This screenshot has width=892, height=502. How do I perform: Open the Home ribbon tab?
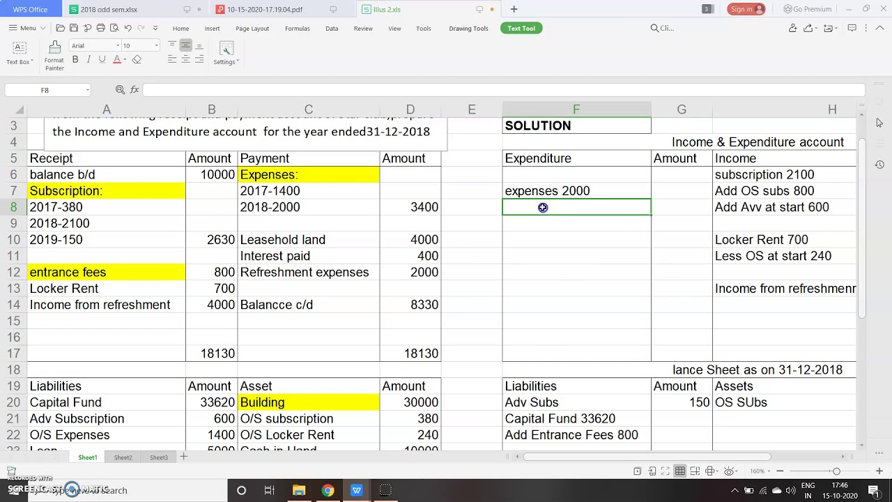click(x=180, y=29)
